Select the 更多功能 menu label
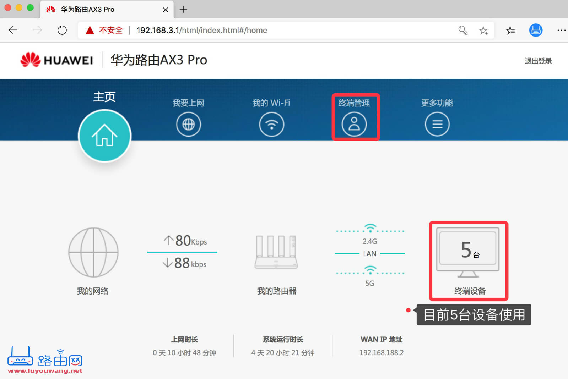The width and height of the screenshot is (568, 379). [437, 103]
